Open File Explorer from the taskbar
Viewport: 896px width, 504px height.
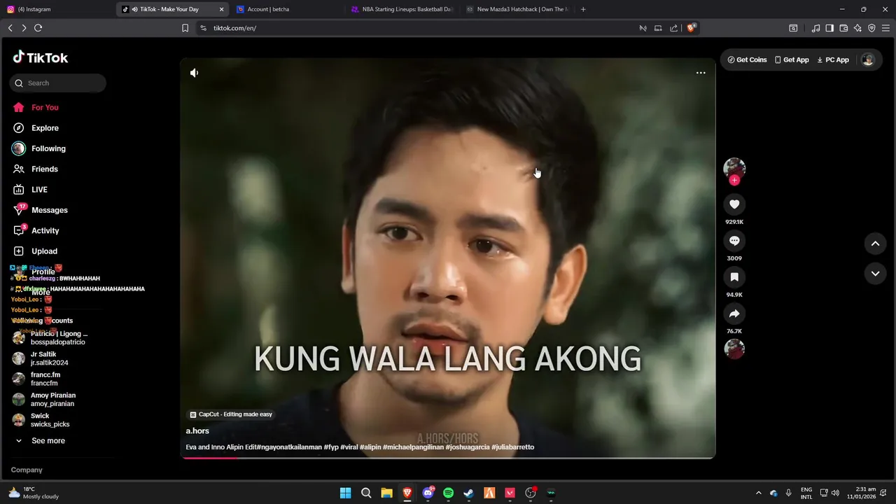pos(386,493)
